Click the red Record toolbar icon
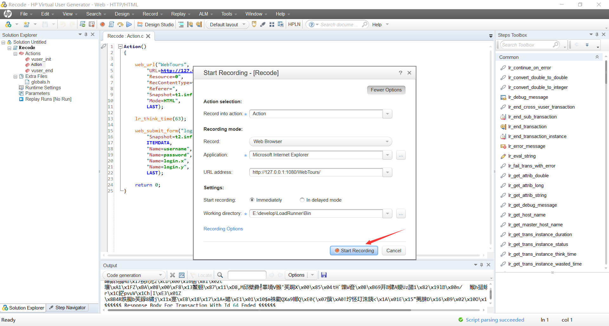Screen dimensions: 609x326 click(x=102, y=24)
